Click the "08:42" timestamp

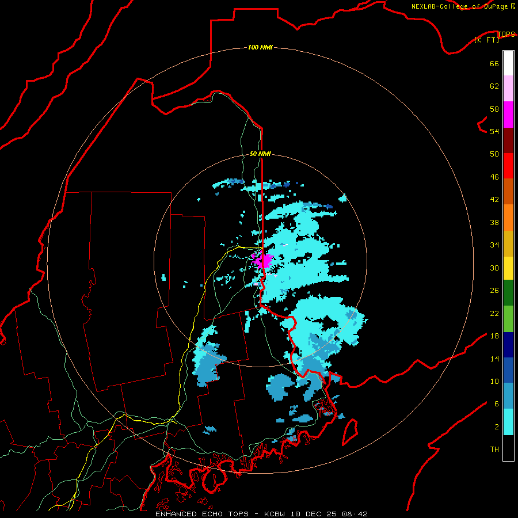355,514
